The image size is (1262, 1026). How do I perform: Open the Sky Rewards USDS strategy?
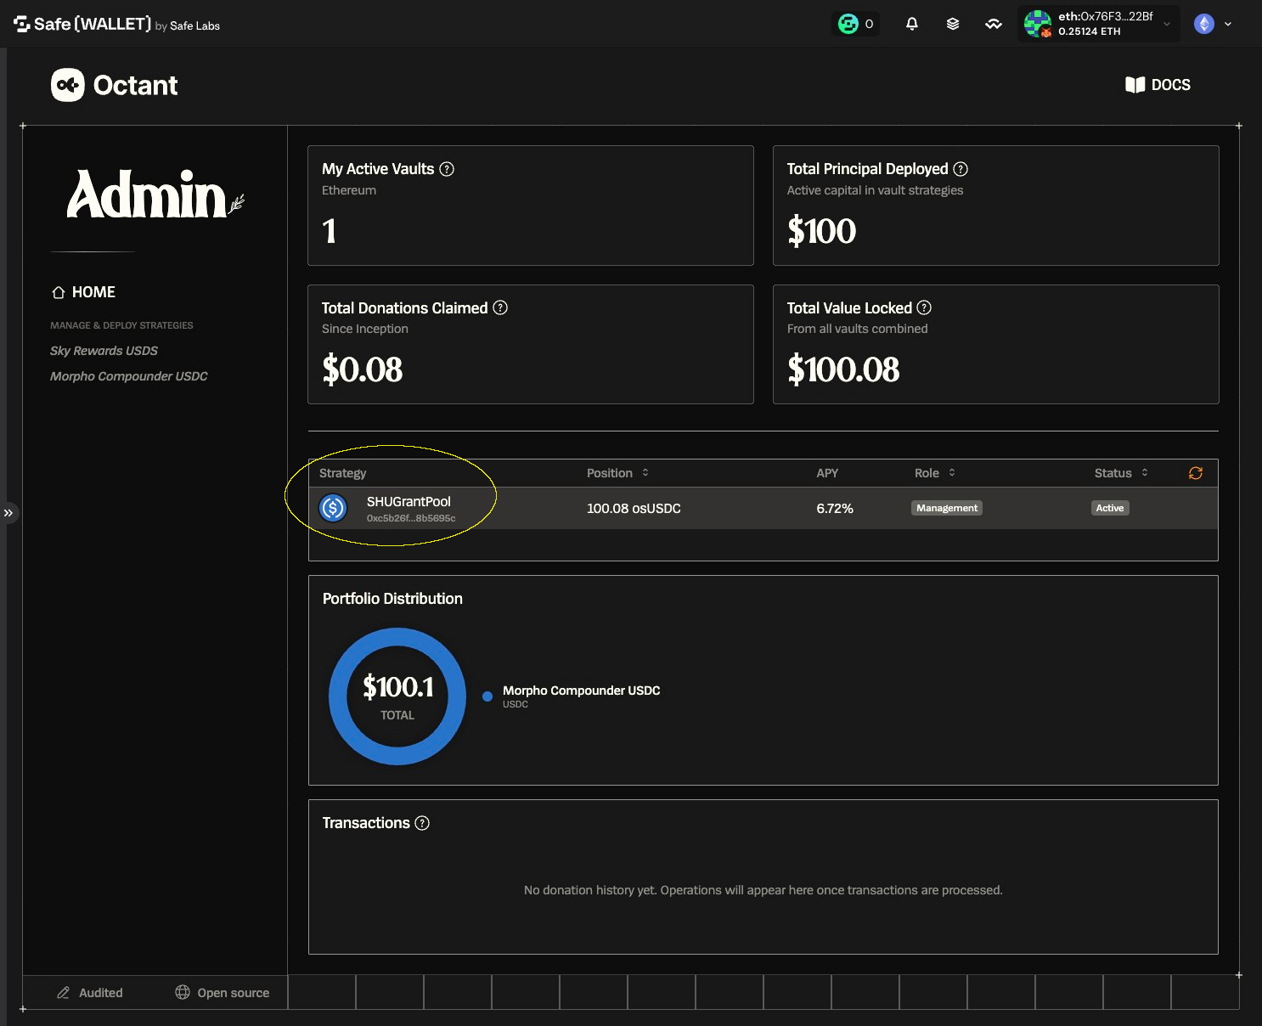coord(104,351)
